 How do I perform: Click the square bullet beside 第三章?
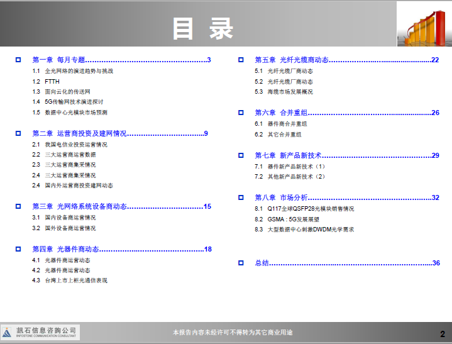18,206
